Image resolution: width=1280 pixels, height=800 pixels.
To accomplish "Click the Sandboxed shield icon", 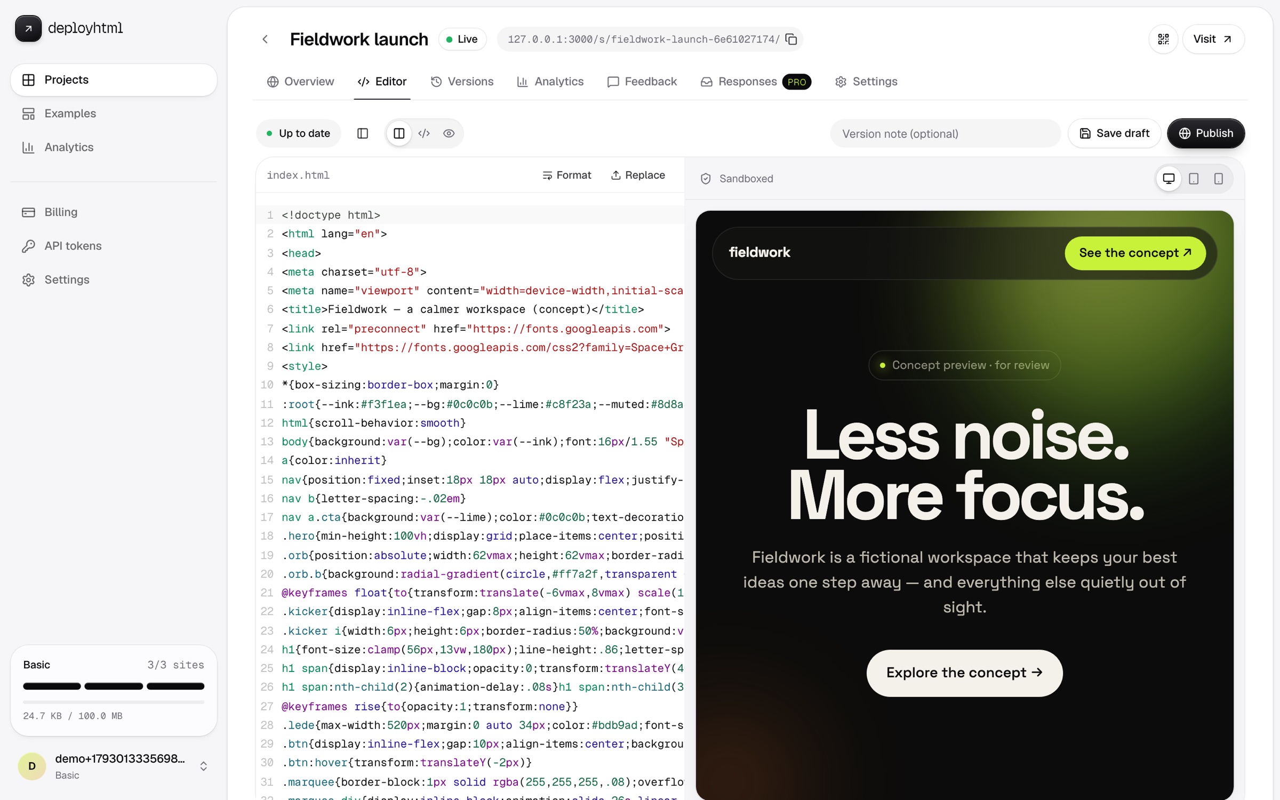I will [706, 179].
